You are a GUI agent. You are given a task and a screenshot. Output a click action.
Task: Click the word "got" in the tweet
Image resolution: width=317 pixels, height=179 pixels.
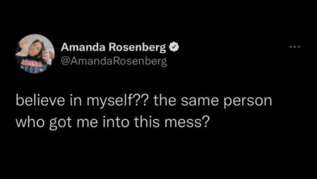(61, 123)
